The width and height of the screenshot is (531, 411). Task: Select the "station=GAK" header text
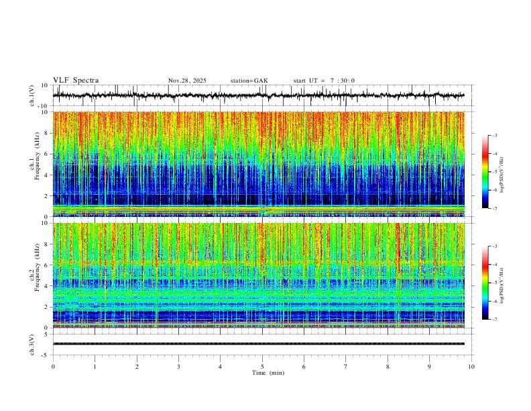(x=249, y=81)
